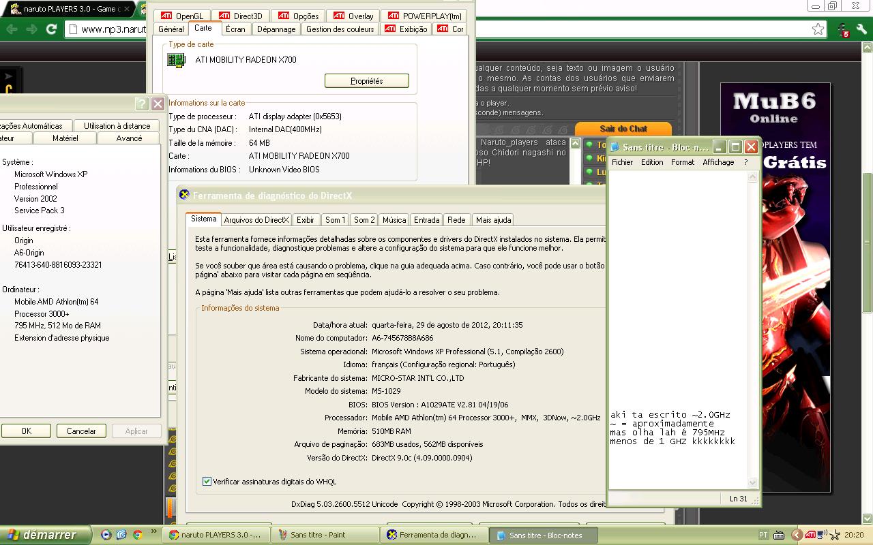This screenshot has width=873, height=545.
Task: Click the Chrome address bar
Action: click(447, 29)
